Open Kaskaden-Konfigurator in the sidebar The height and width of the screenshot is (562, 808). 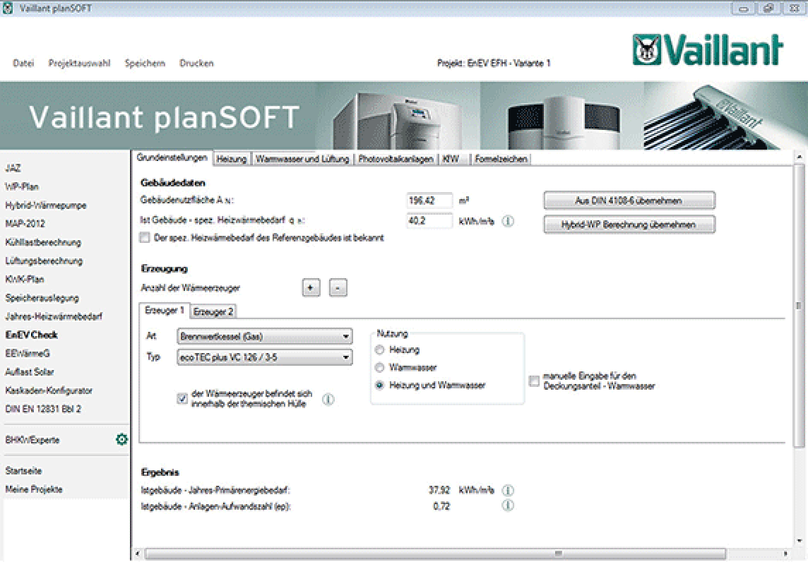(49, 390)
